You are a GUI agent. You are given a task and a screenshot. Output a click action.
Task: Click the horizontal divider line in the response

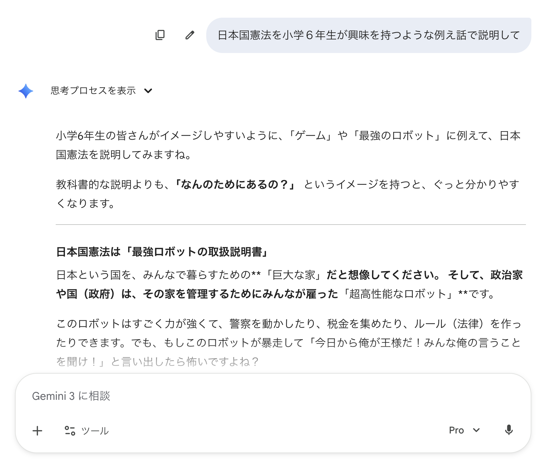click(x=290, y=225)
